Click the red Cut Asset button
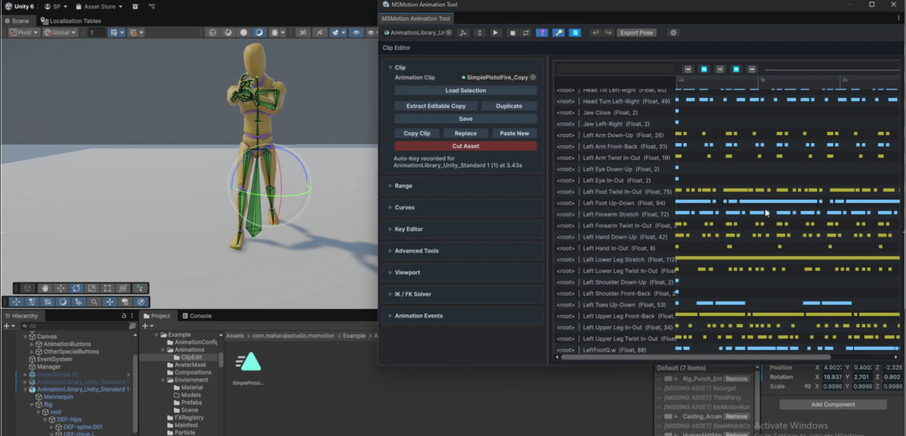This screenshot has width=906, height=436. click(x=466, y=146)
